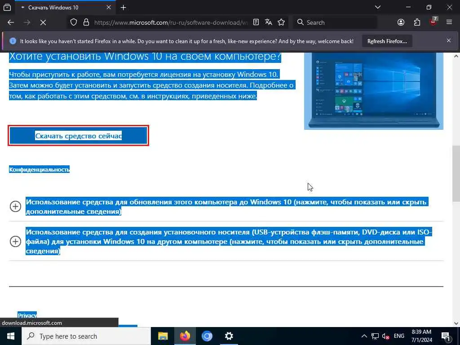460x345 pixels.
Task: Open File Explorer from taskbar
Action: (163, 336)
